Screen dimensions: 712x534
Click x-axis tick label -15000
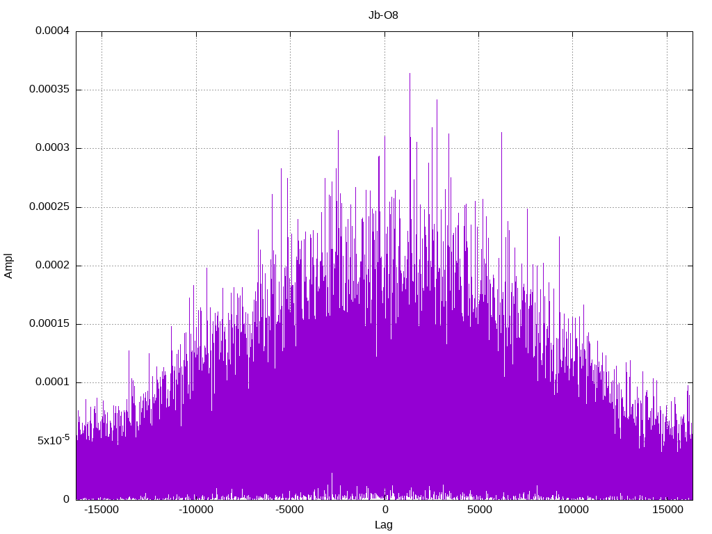(x=102, y=510)
